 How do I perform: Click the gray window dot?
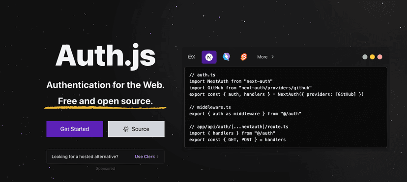pos(365,57)
